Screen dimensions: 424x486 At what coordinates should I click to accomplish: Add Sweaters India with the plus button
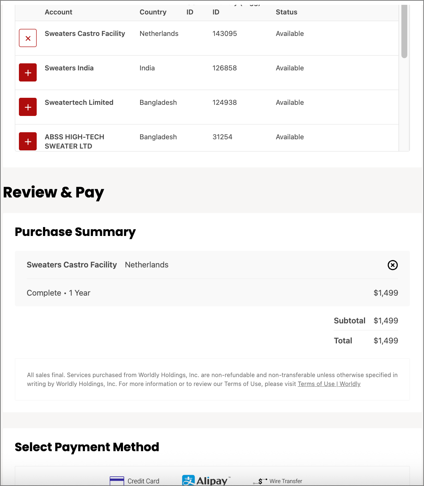(28, 73)
